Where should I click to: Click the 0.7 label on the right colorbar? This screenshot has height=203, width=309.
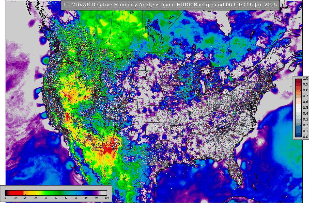pos(305,96)
